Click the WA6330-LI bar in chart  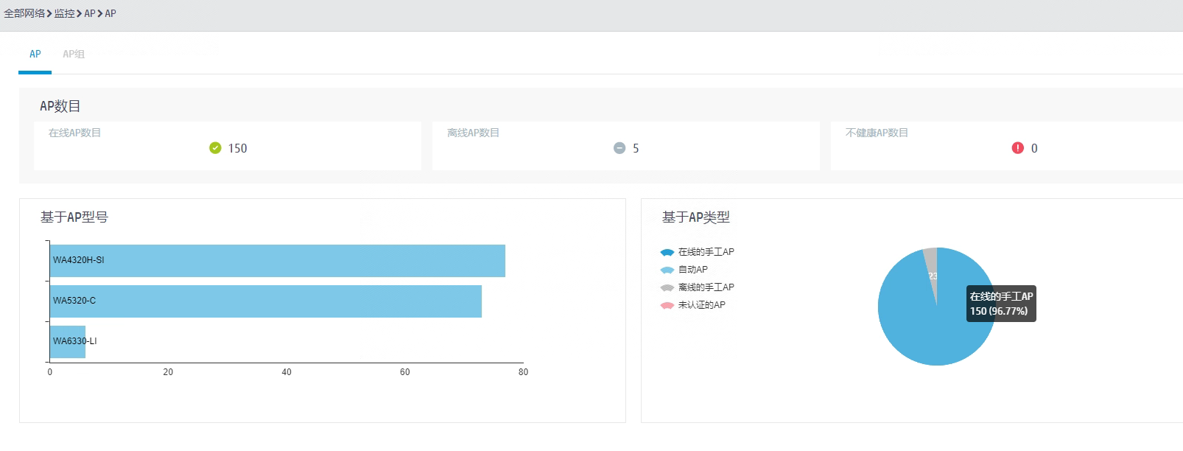(68, 342)
